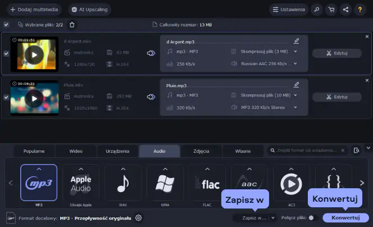
Task: Collapse the format panel chevron
Action: 369,148
